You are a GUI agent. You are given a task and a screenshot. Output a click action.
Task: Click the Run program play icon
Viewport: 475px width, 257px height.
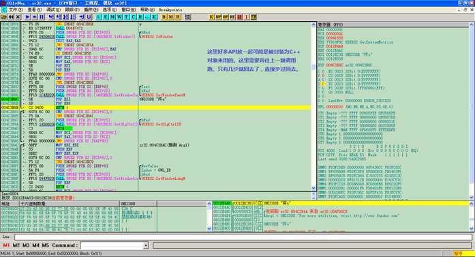click(27, 17)
